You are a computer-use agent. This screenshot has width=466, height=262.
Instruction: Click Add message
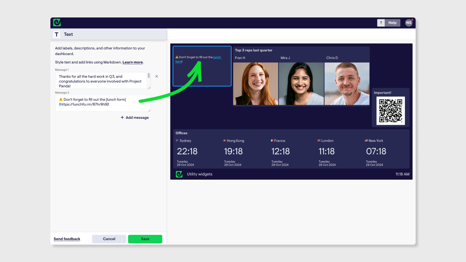135,118
